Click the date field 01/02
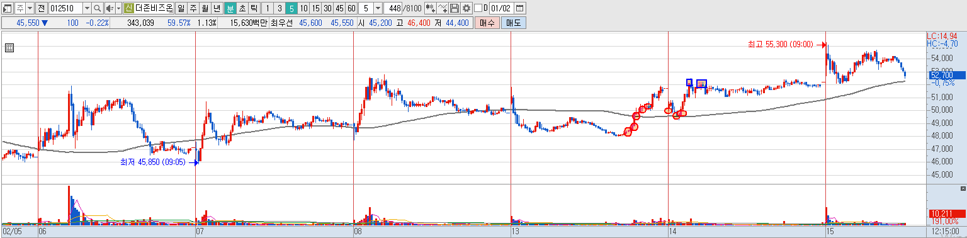This screenshot has width=967, height=238. coord(502,8)
